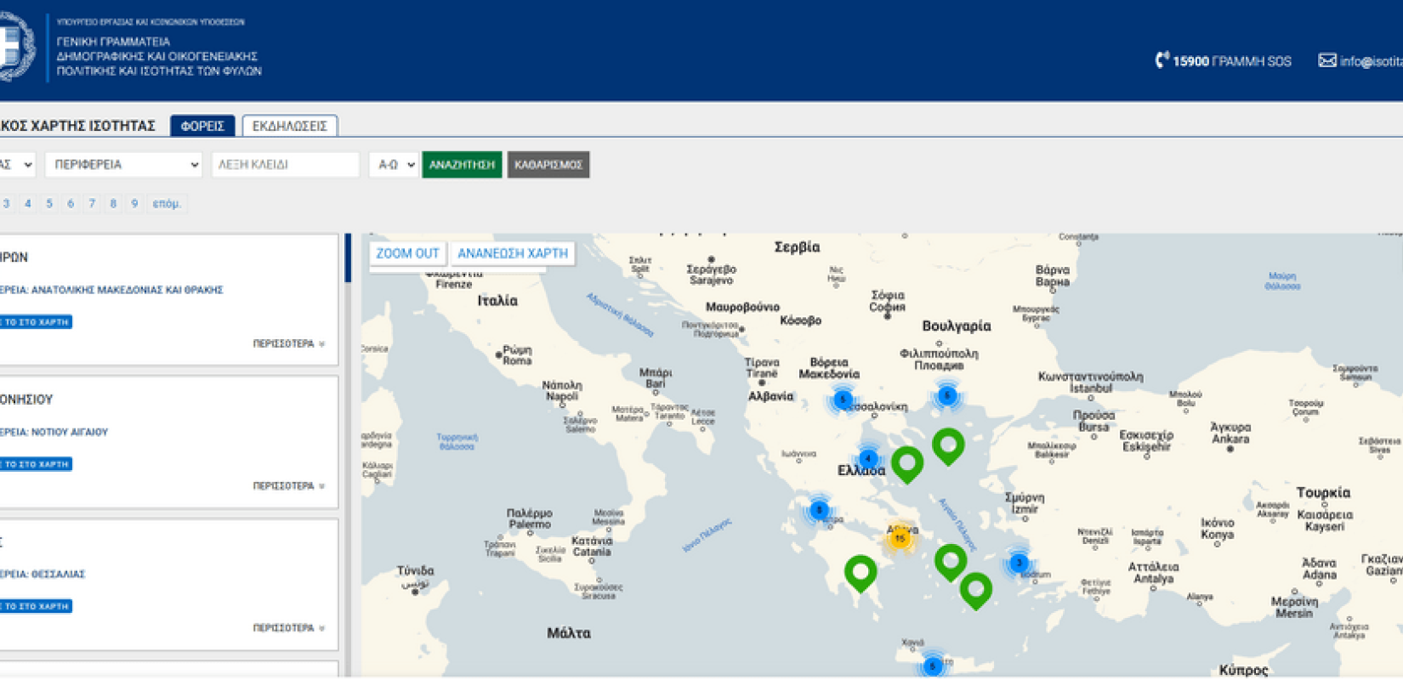Click the envelope email icon in header
The width and height of the screenshot is (1403, 680).
click(1326, 60)
